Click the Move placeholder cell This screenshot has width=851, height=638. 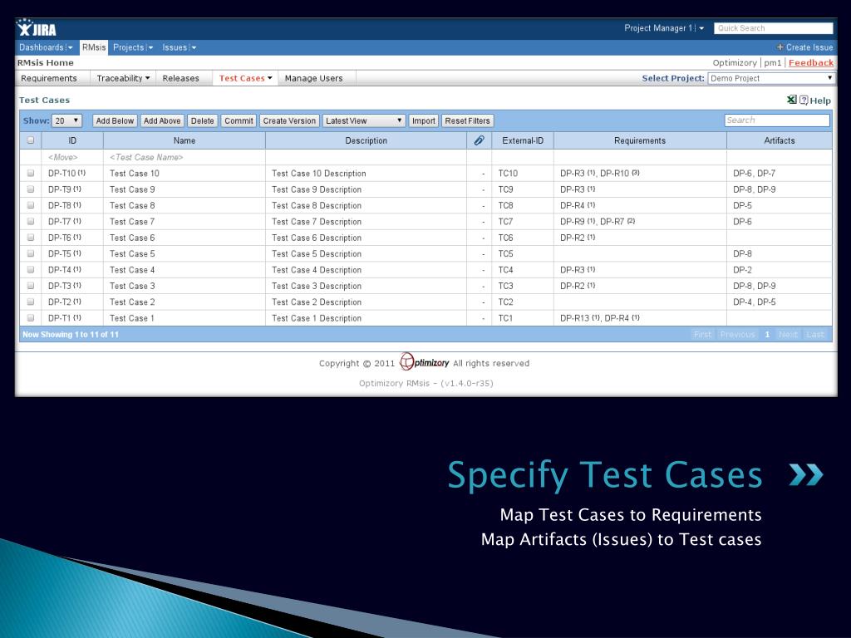(x=72, y=157)
